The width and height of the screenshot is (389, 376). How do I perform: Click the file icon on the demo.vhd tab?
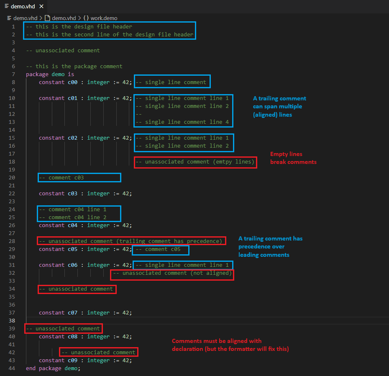(x=7, y=6)
